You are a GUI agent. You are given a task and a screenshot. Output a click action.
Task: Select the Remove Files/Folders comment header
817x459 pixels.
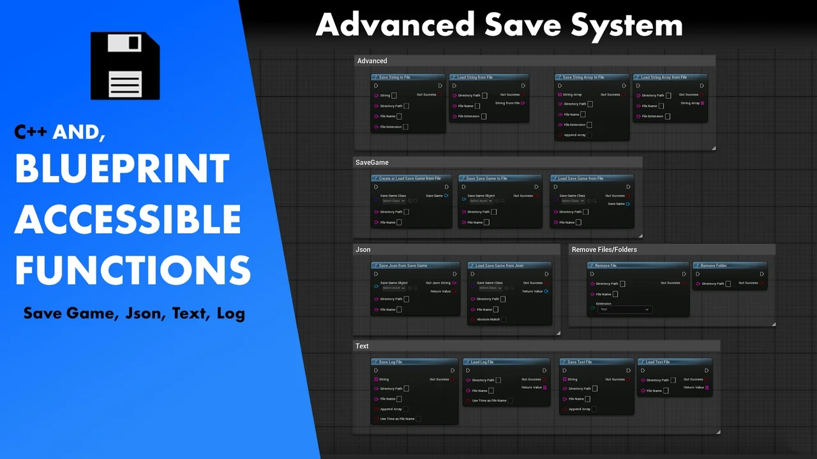coord(672,249)
